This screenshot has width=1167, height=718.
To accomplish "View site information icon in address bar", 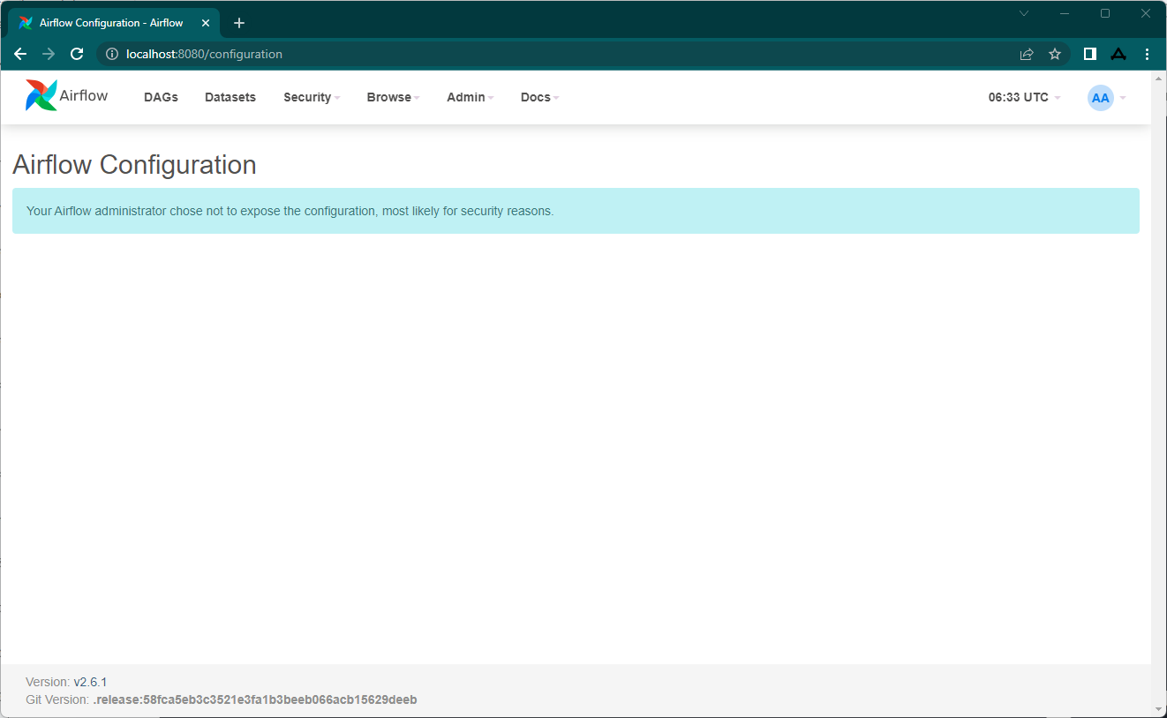I will 112,54.
